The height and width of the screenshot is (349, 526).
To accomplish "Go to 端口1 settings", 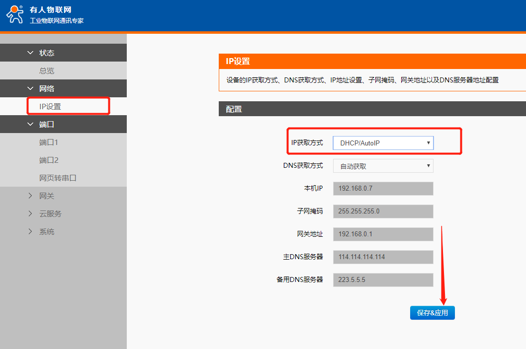I will tap(49, 142).
